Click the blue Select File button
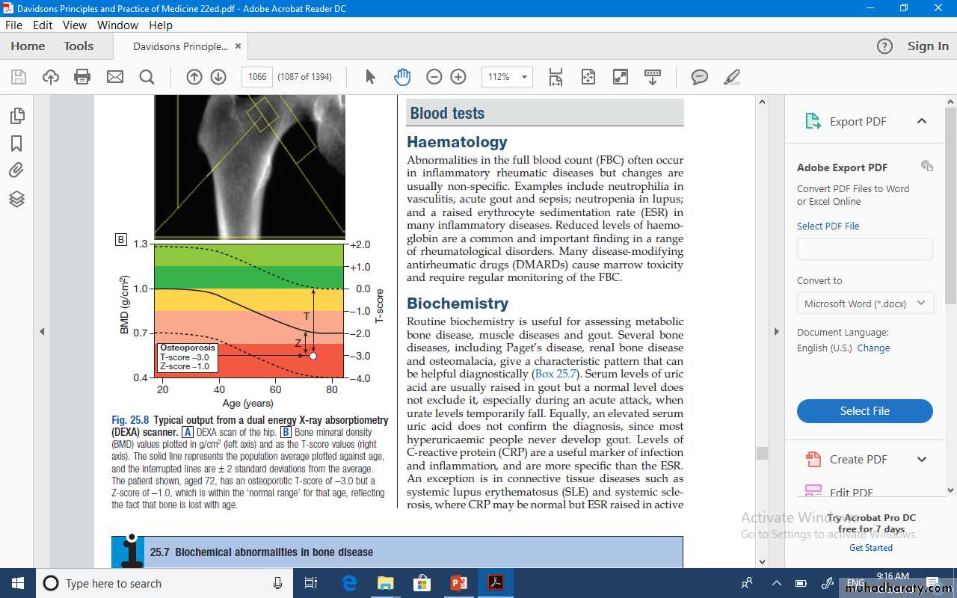 coord(864,411)
